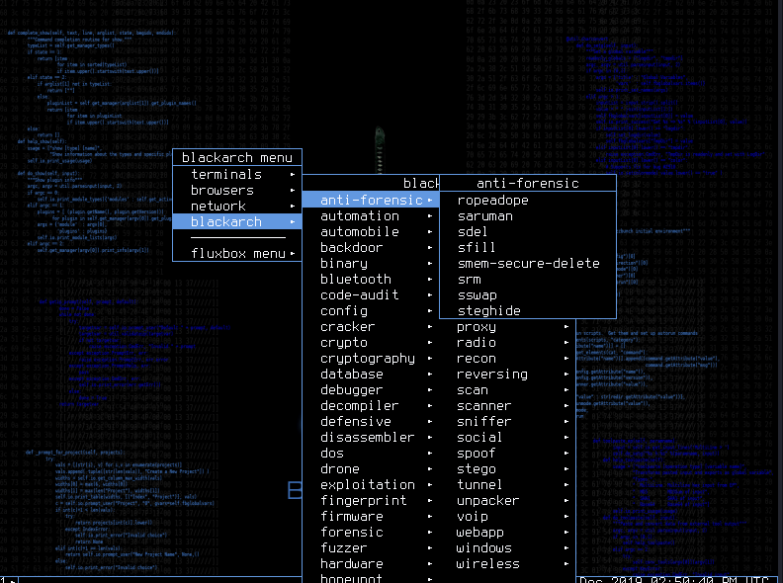Open the terminals submenu
This screenshot has width=783, height=583.
(237, 174)
